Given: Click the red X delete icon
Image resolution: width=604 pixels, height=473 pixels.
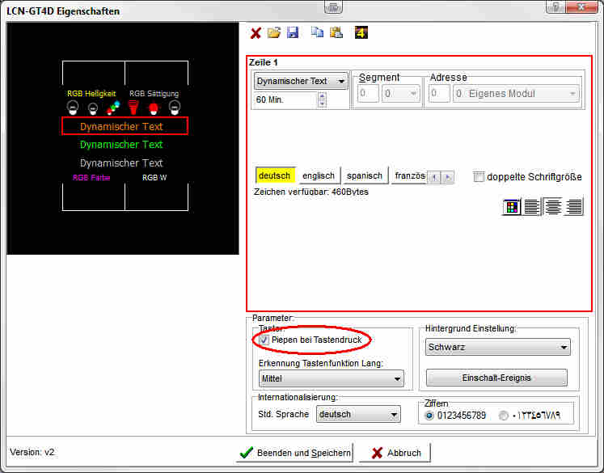Looking at the screenshot, I should coord(256,33).
